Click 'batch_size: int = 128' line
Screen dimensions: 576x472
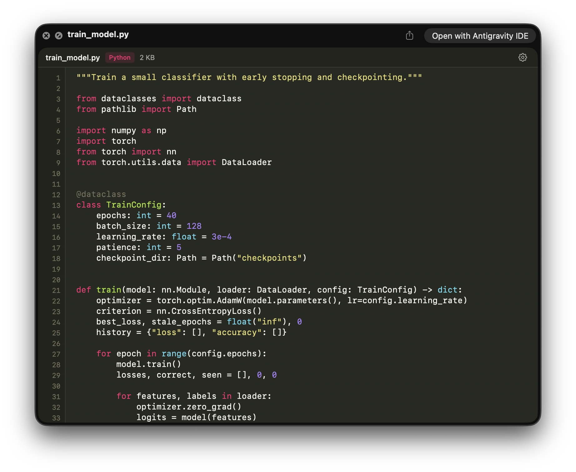click(149, 226)
